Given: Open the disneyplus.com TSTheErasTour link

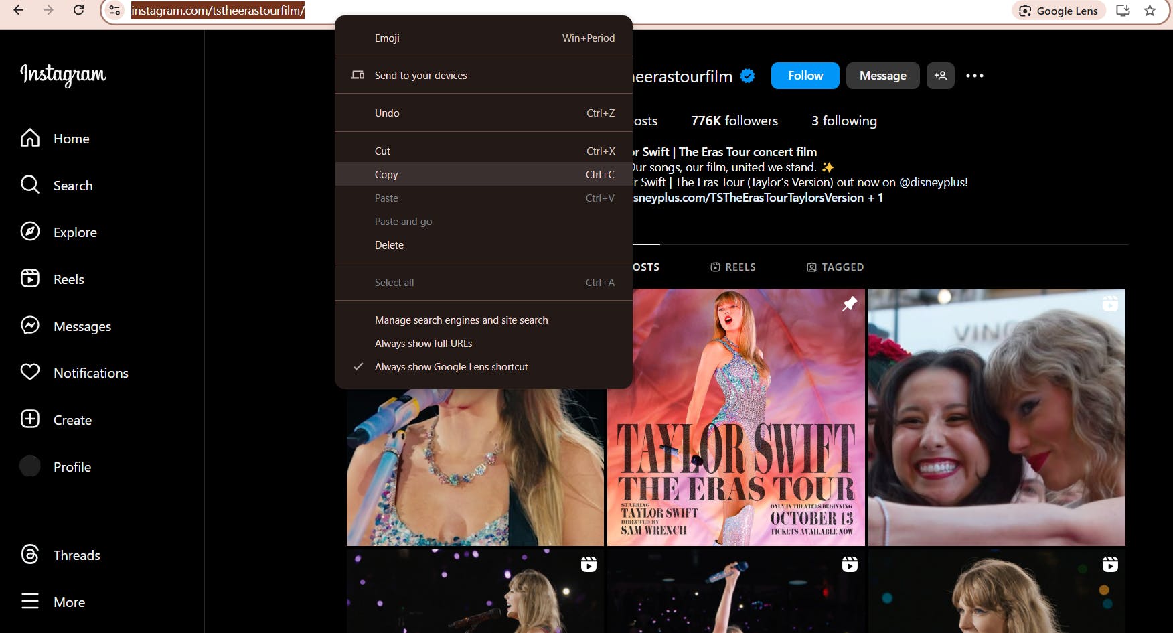Looking at the screenshot, I should click(758, 198).
